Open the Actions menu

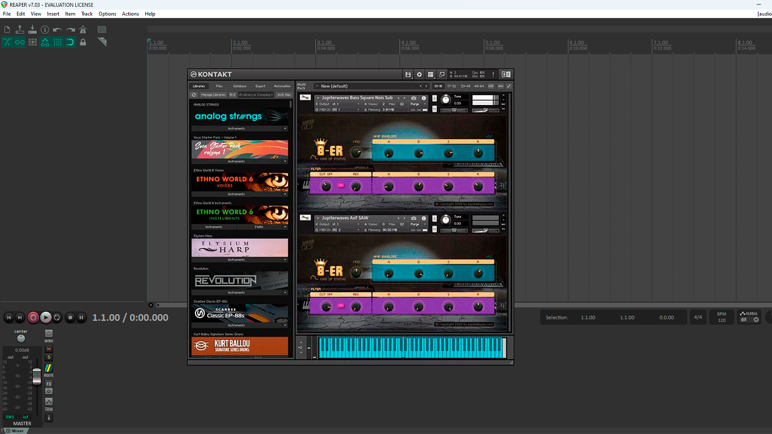point(131,14)
